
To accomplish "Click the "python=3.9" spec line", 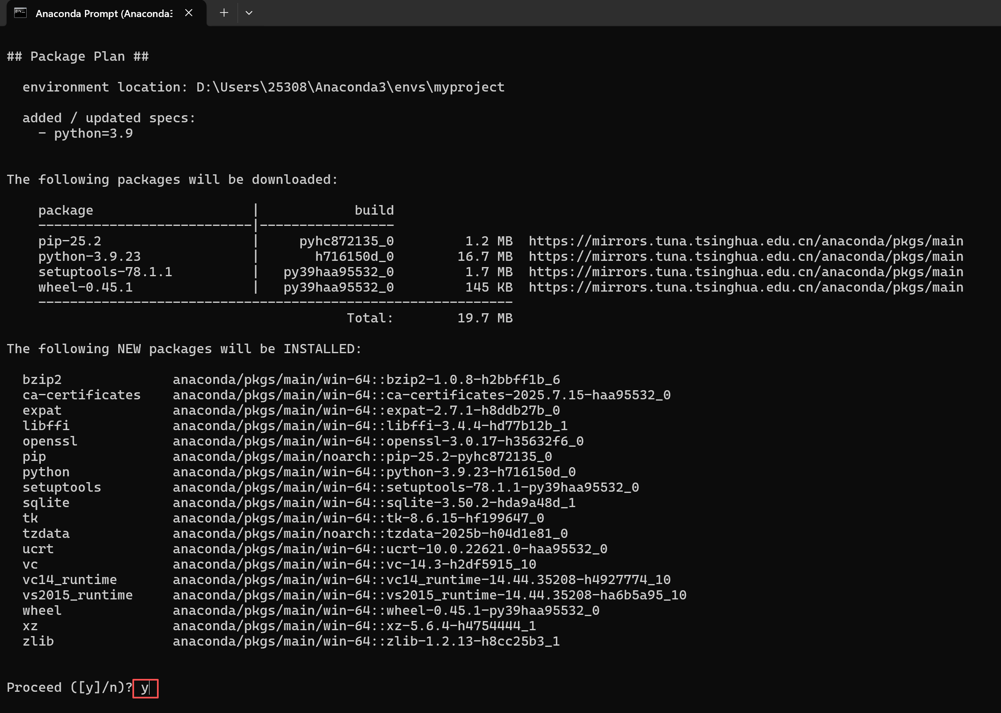I will [93, 134].
